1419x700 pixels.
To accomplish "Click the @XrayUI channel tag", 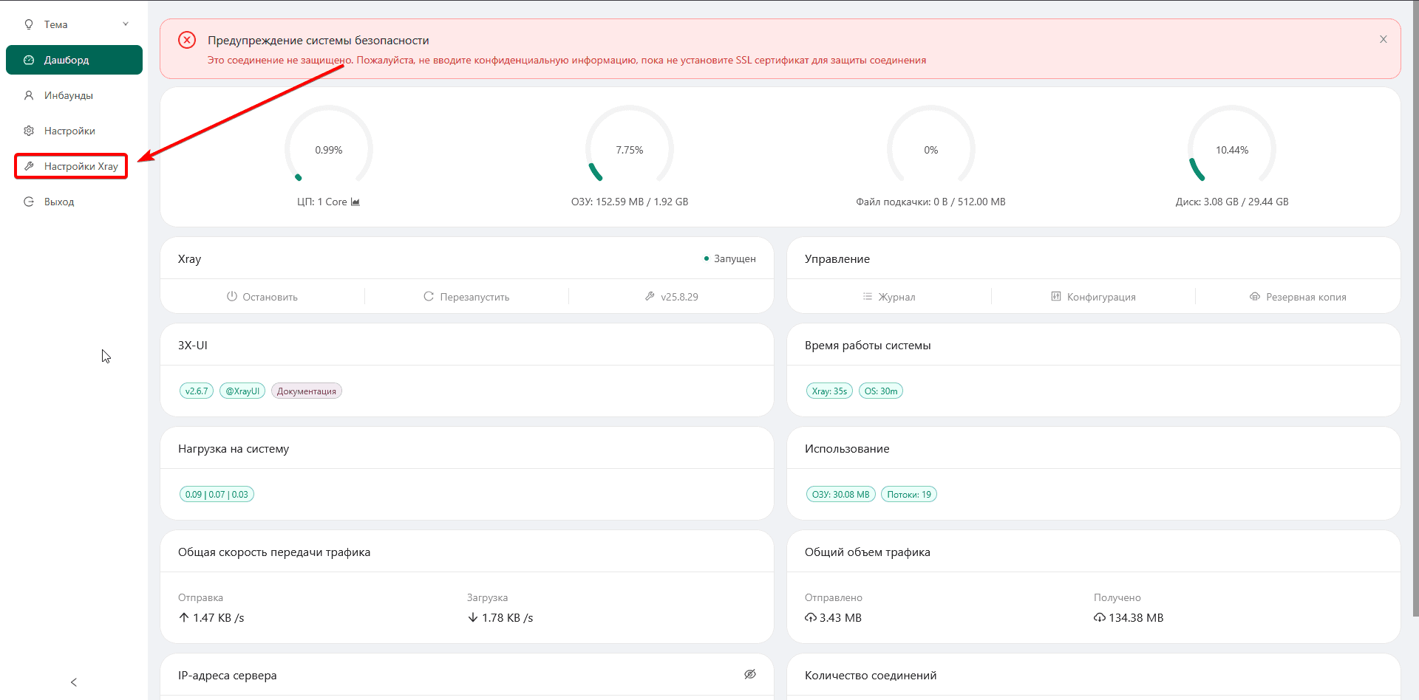I will [242, 391].
